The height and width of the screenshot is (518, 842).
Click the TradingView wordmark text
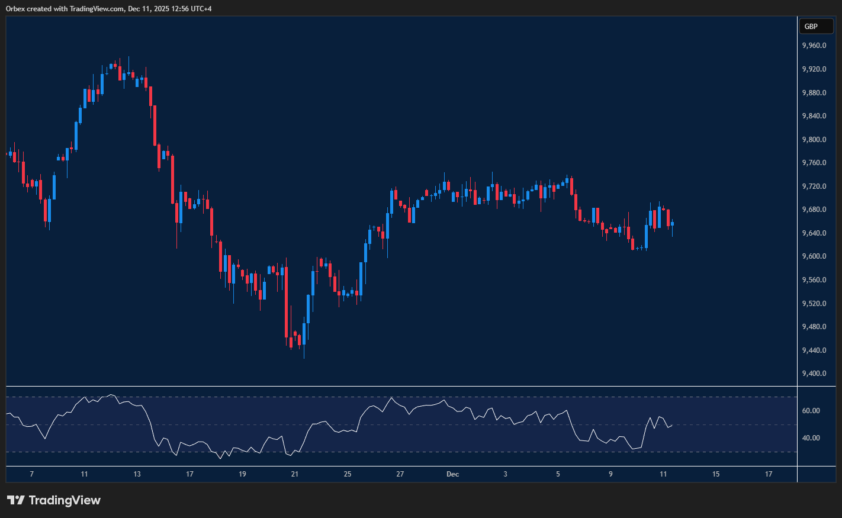(65, 500)
